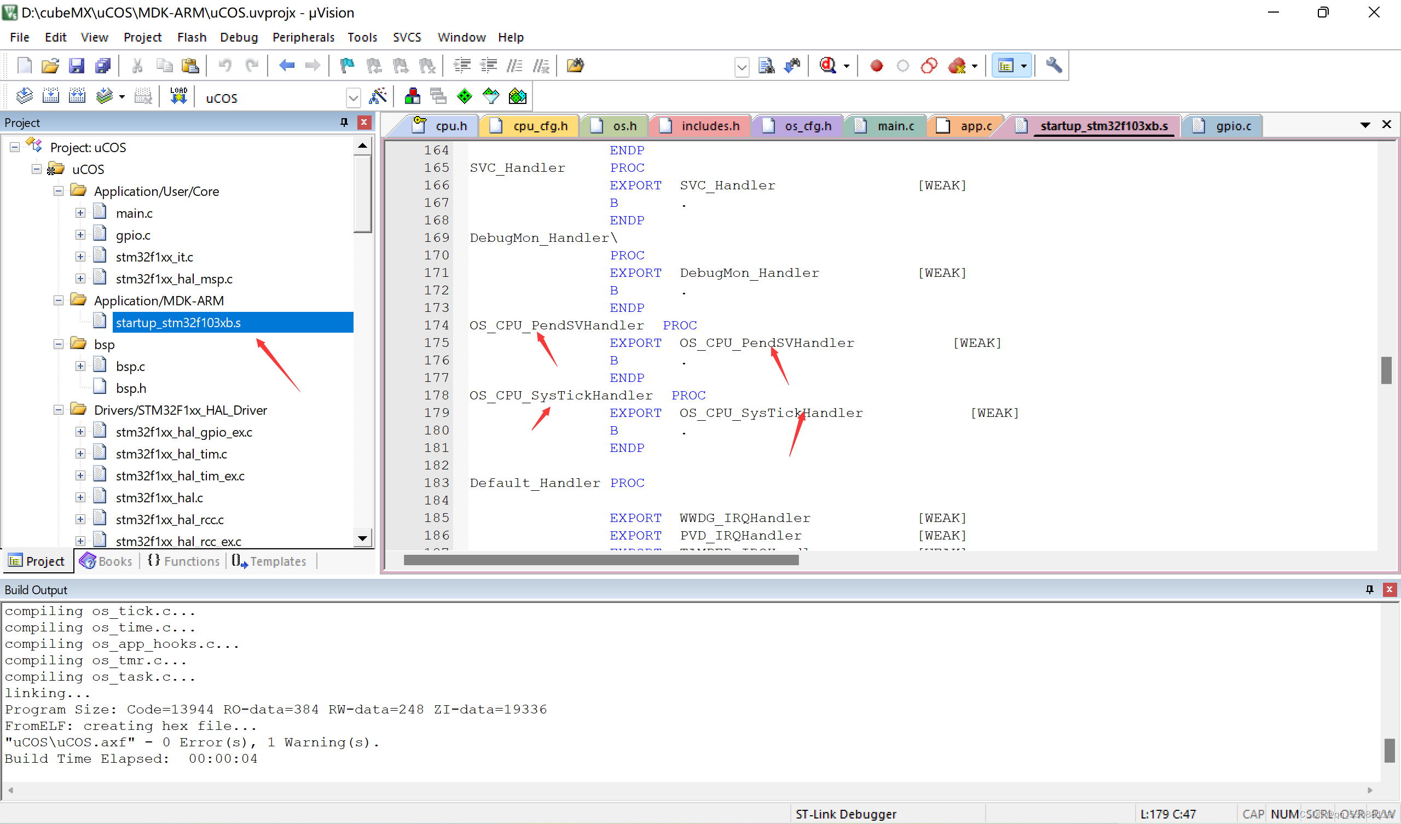The width and height of the screenshot is (1401, 824).
Task: Open the Flash menu
Action: pyautogui.click(x=192, y=37)
